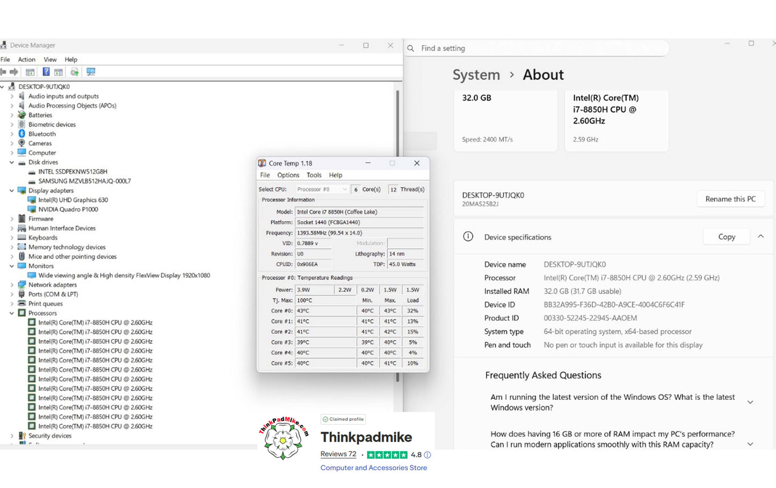
Task: Select NVIDIA Quadro P1000 display adapter
Action: pos(68,210)
